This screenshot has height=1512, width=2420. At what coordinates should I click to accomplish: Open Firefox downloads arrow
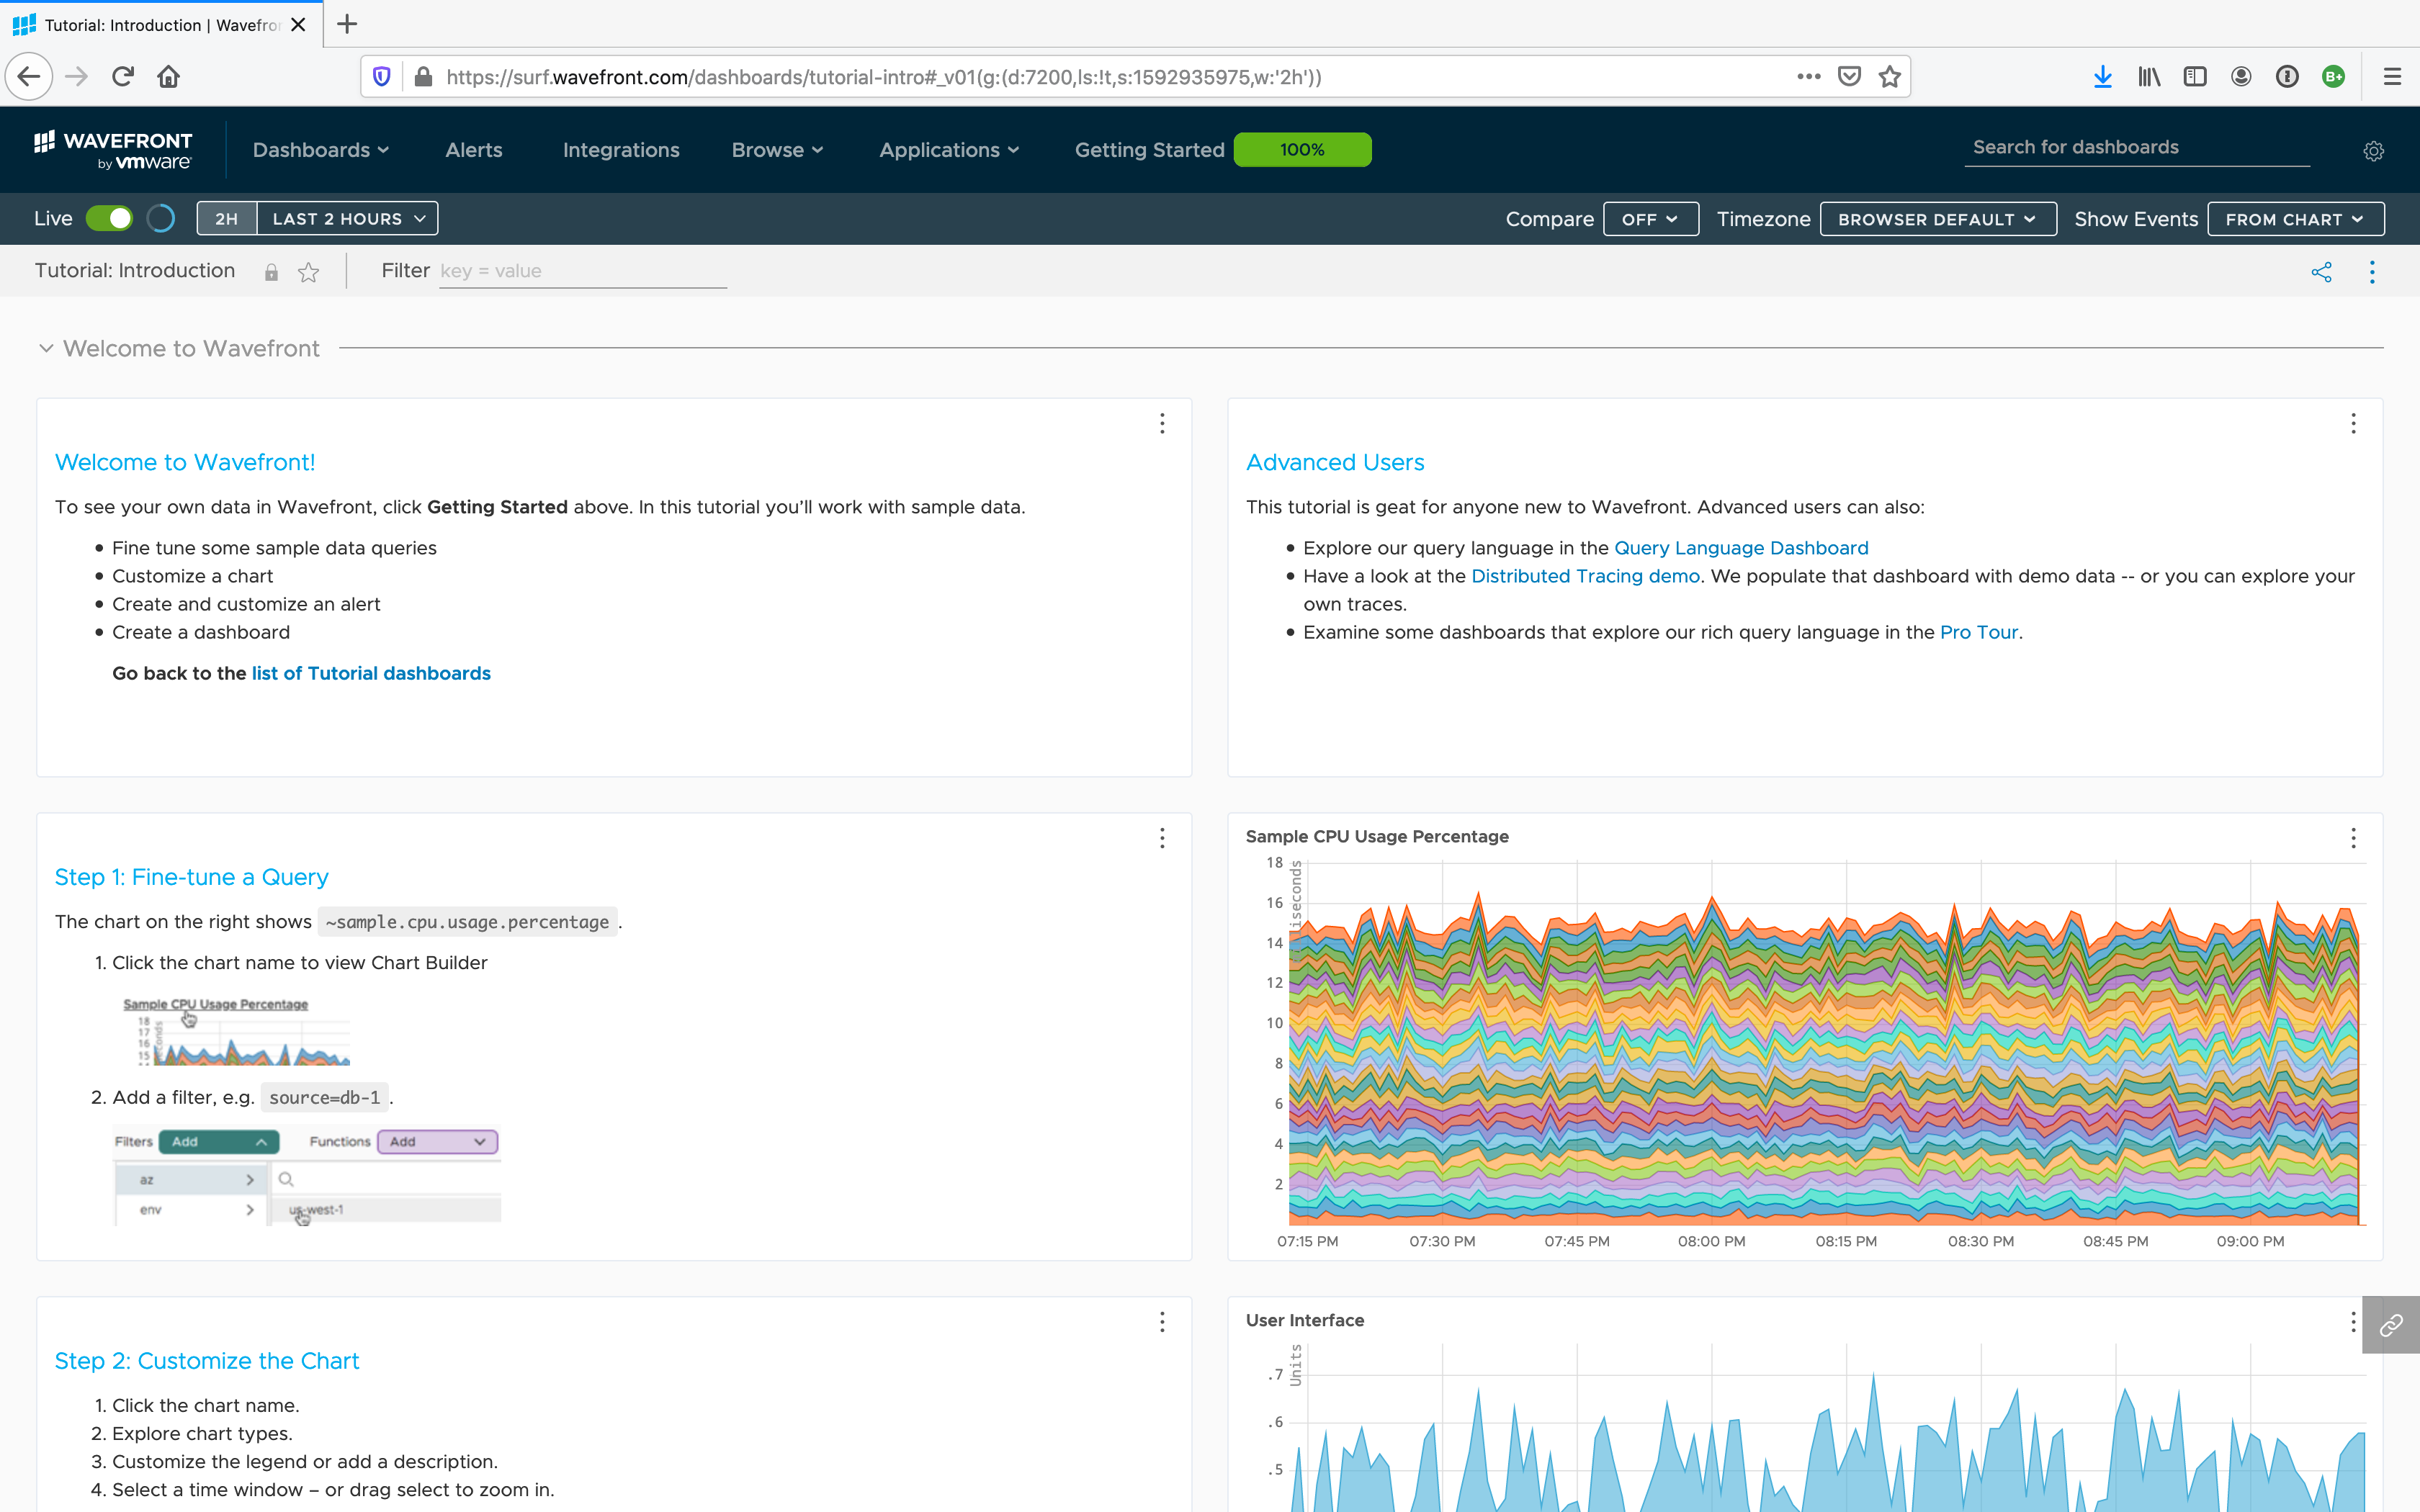click(x=2102, y=77)
